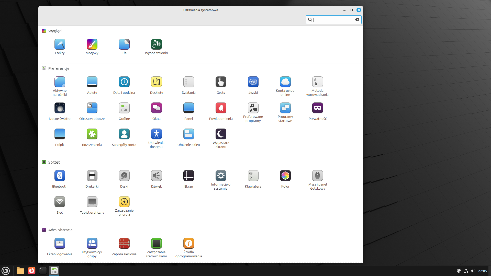Open Ułatwienia dostępu accessibility settings

(x=156, y=134)
